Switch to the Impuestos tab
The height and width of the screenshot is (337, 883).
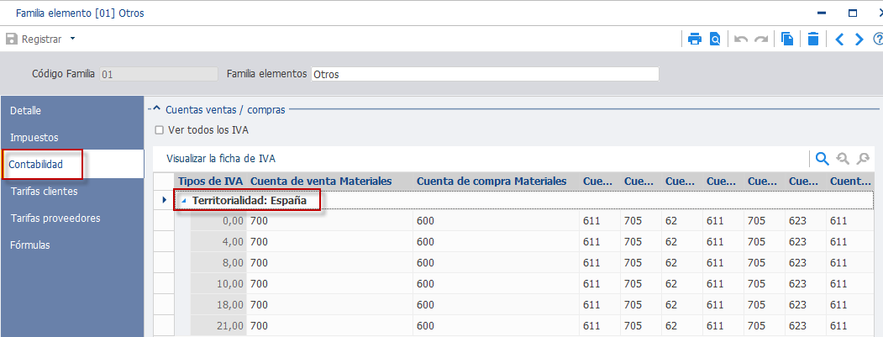pos(34,138)
